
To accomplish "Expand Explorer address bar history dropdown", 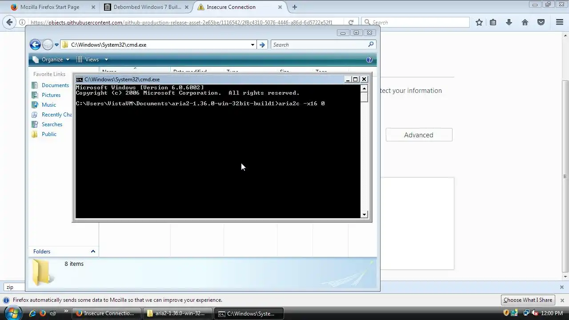I will coord(252,44).
